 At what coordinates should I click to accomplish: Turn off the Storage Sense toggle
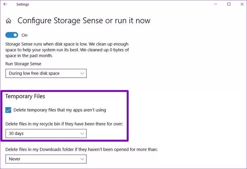point(12,35)
